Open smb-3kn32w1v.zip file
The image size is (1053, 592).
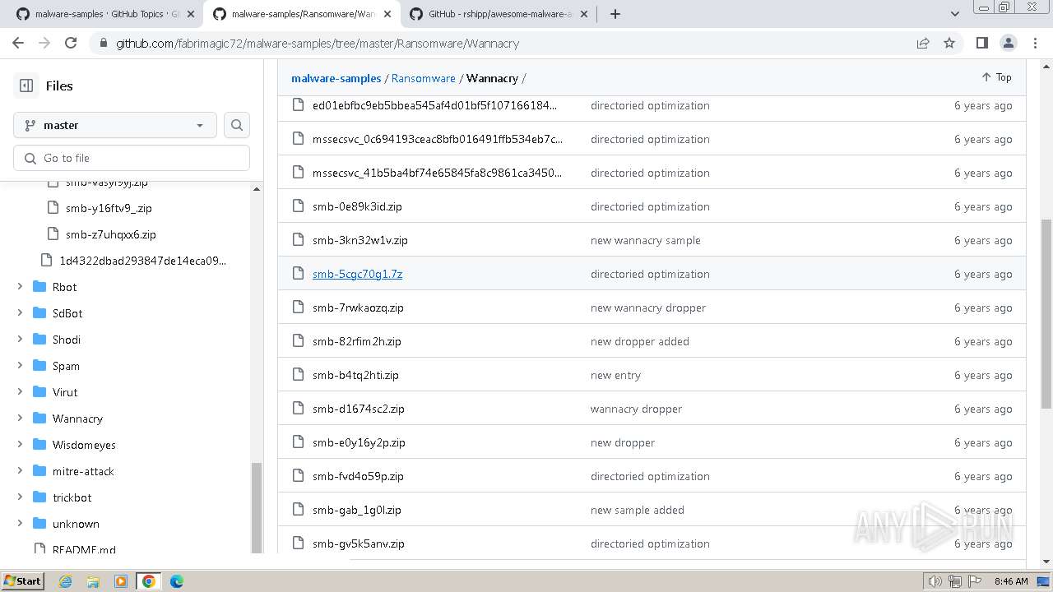360,240
